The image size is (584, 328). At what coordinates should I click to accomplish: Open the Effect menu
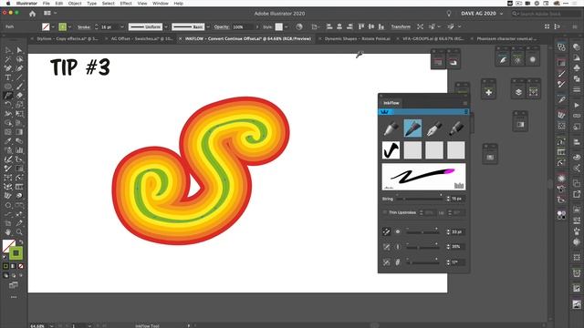pyautogui.click(x=126, y=3)
